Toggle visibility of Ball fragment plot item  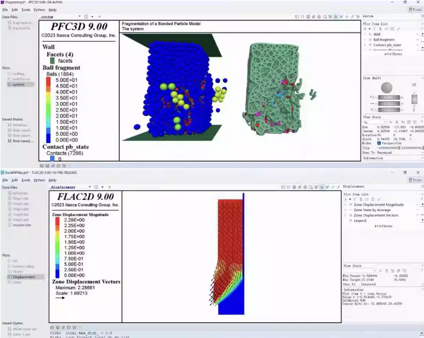370,40
